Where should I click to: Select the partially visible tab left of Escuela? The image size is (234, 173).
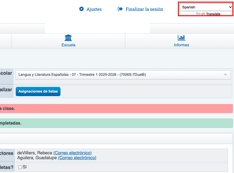(6, 41)
